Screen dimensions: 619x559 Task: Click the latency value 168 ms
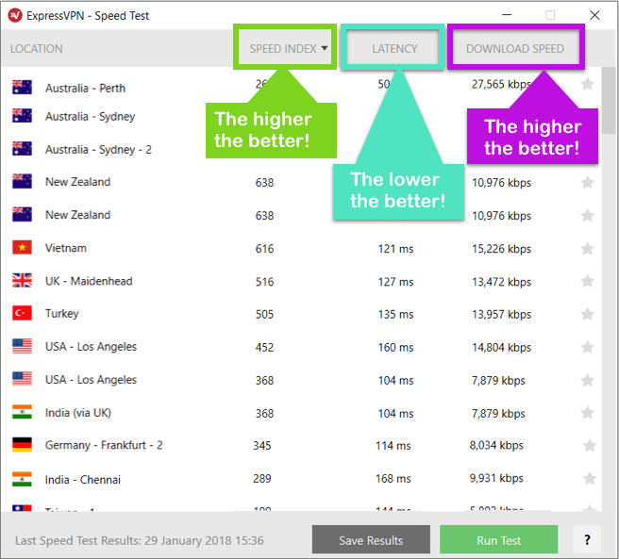point(393,479)
